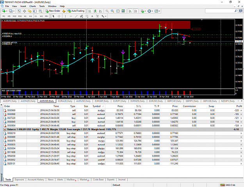Expand the New Chart dropdown arrow
This screenshot has height=187, width=244.
tap(7, 11)
